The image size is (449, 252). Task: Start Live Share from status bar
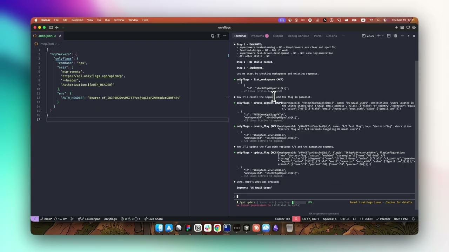153,219
